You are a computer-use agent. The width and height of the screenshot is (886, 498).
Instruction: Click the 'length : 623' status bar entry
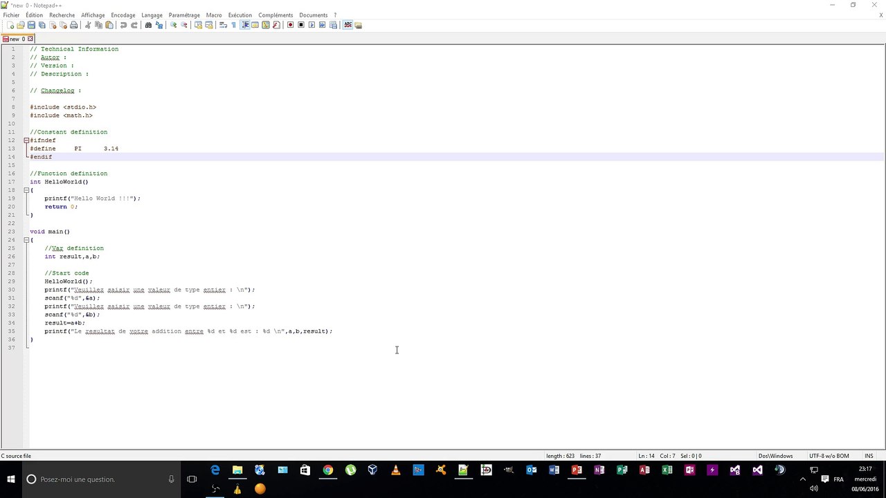(561, 456)
